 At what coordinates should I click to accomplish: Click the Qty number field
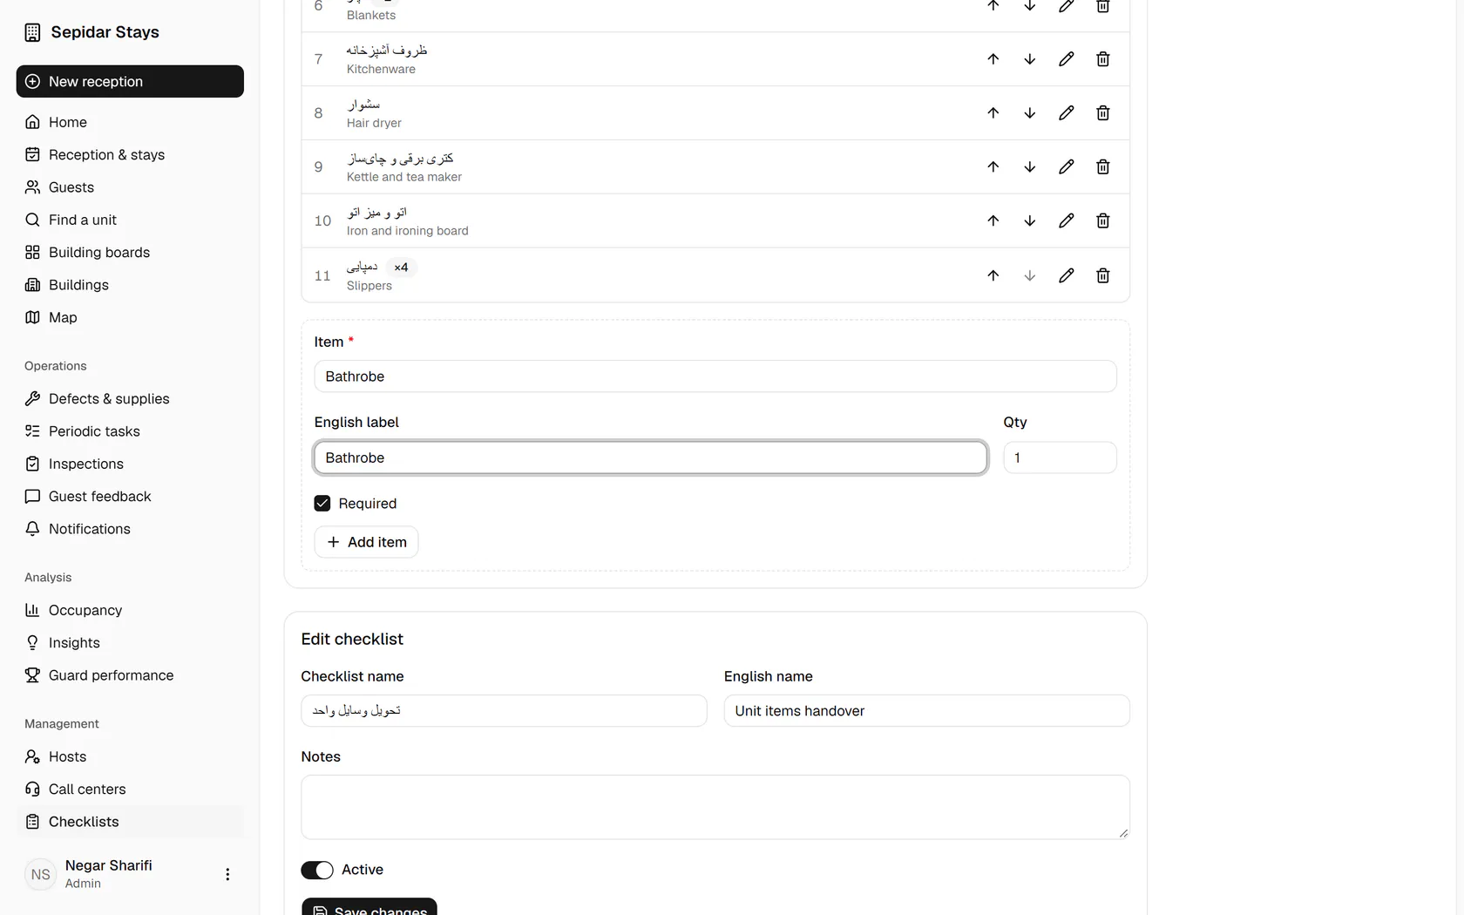(1060, 457)
